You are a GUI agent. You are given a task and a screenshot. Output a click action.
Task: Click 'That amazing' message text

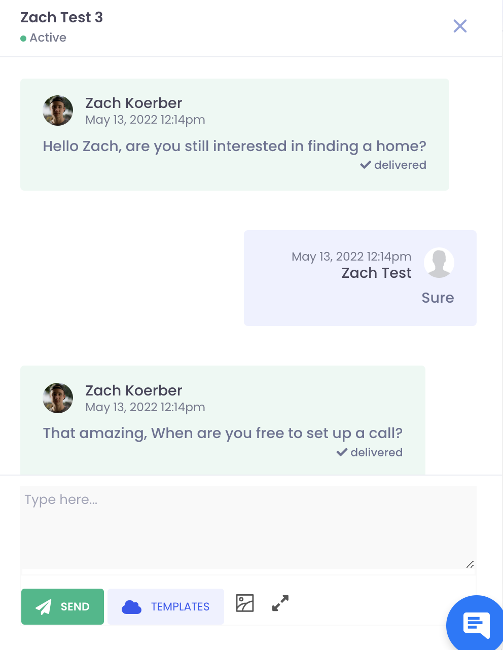222,433
